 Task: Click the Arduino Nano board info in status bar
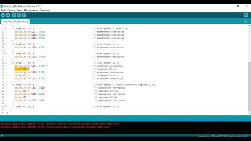coord(223,136)
